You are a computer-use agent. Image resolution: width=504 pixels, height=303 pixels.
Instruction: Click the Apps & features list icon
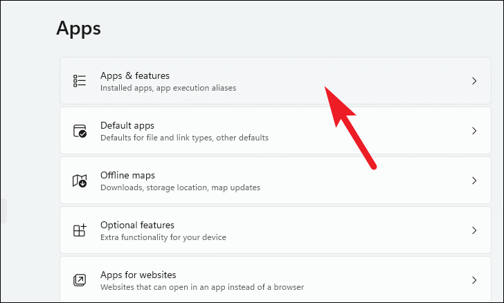[80, 81]
